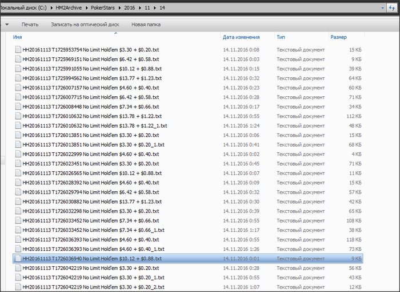Click size 4 КБ in T1726022999 row

357,154
